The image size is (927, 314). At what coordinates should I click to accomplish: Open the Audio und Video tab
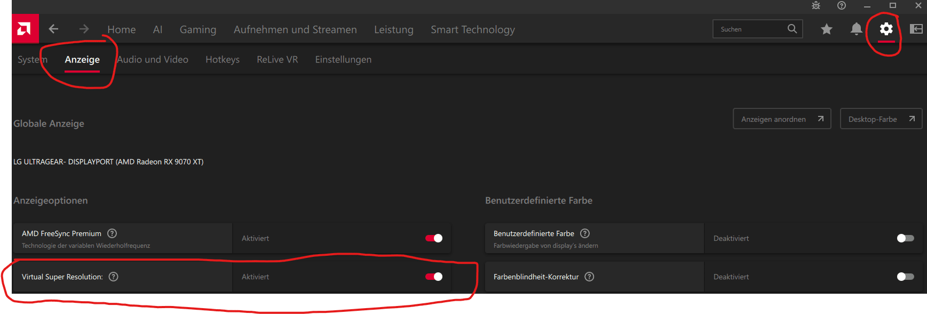click(x=153, y=59)
